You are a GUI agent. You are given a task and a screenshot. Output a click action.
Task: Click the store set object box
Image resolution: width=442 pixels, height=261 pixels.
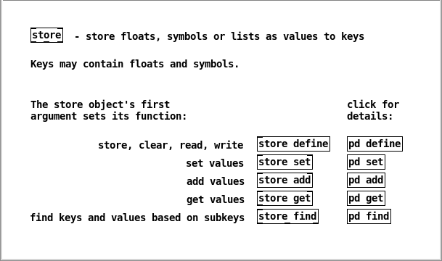pos(285,162)
